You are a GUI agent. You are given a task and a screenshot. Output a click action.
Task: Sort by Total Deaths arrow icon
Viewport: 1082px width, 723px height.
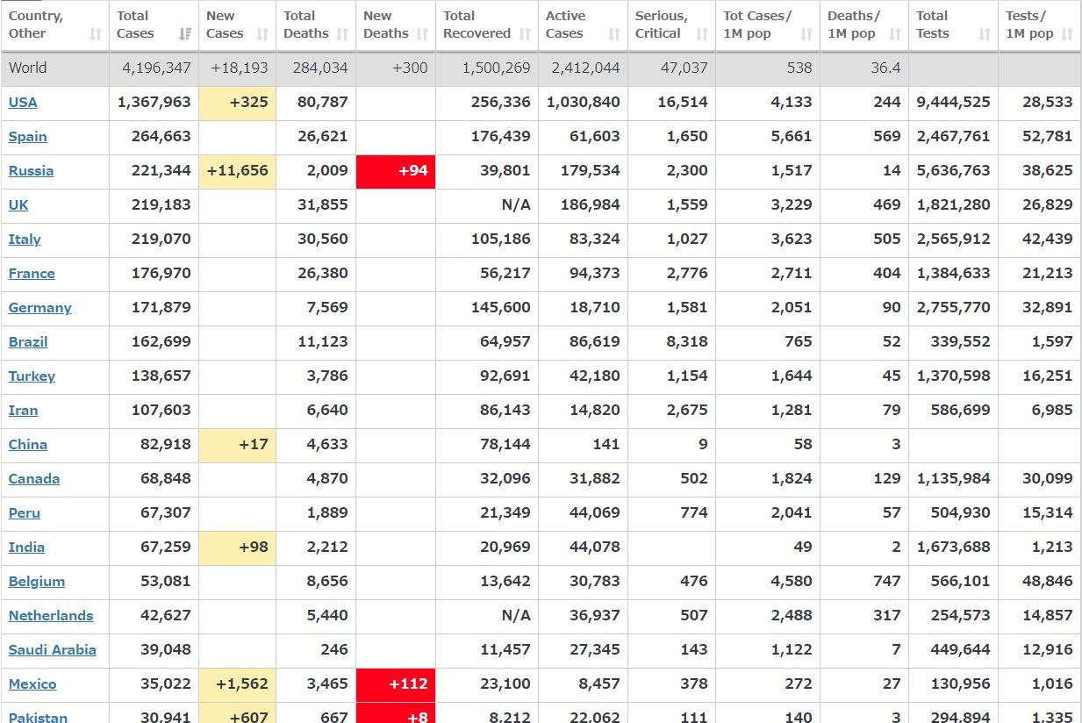(342, 34)
